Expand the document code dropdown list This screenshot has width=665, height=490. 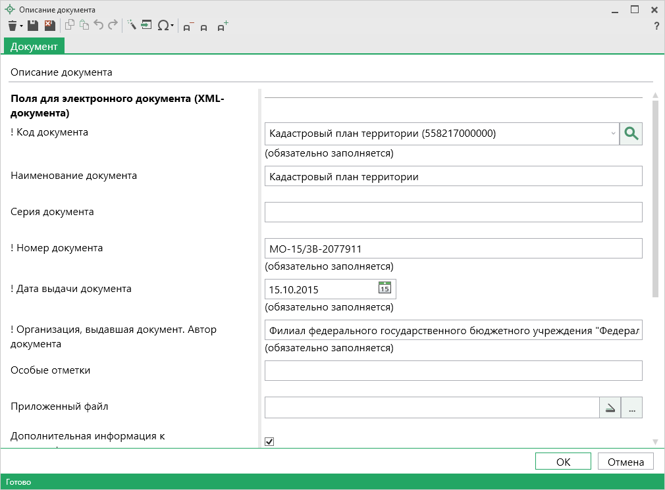[613, 134]
